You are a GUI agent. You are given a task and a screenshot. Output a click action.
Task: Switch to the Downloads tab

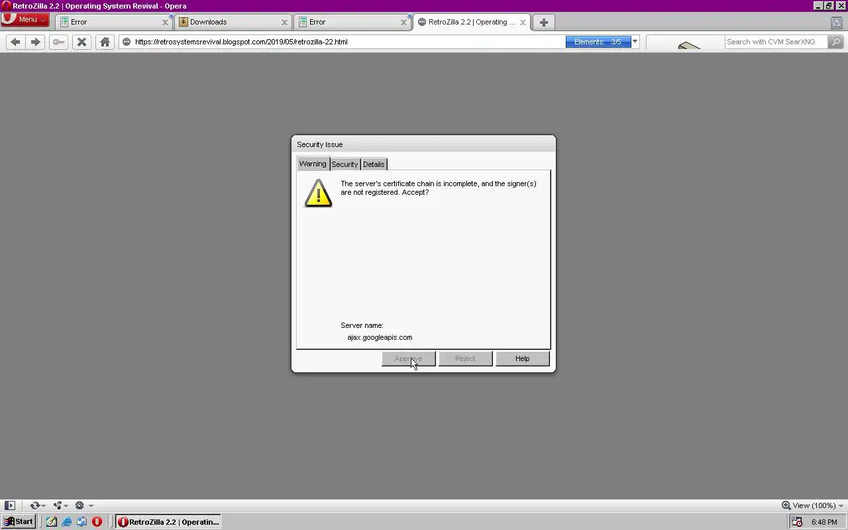point(233,22)
